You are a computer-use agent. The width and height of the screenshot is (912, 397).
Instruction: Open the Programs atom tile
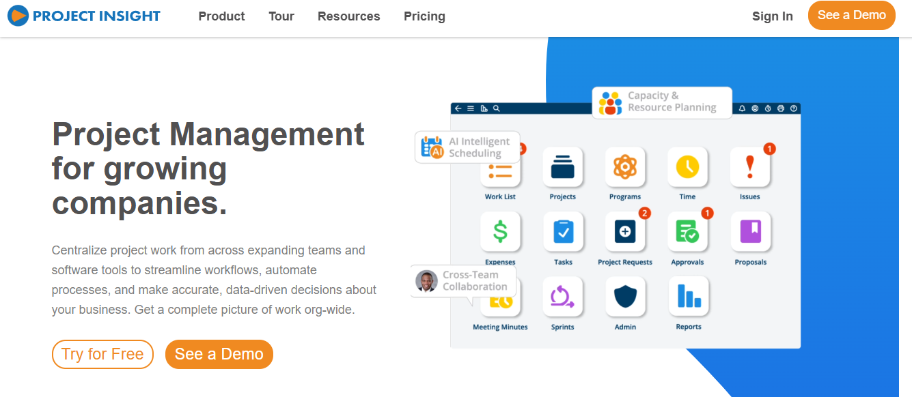[625, 166]
